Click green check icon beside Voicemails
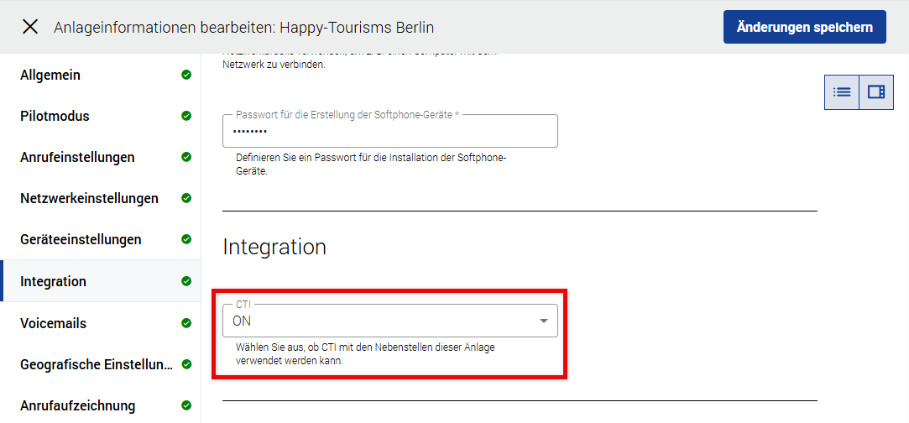 pos(186,323)
